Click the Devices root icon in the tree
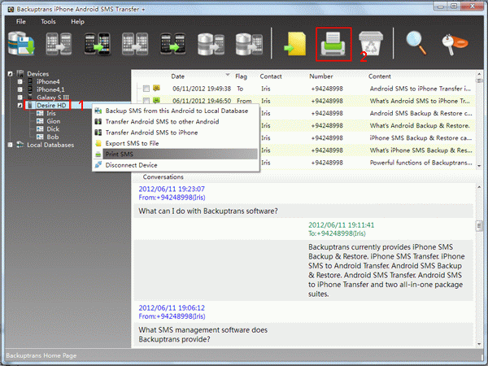This screenshot has width=488, height=366. (x=20, y=74)
